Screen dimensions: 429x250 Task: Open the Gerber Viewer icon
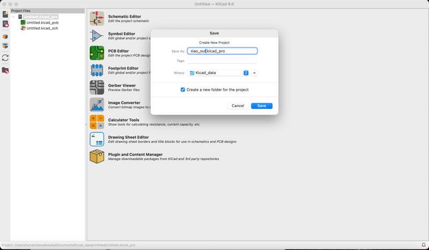97,87
